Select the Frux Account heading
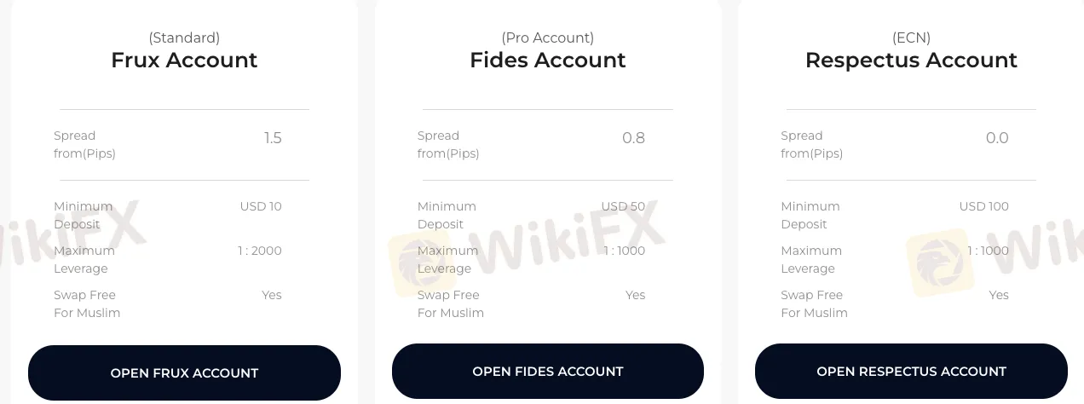Image resolution: width=1084 pixels, height=404 pixels. click(x=184, y=61)
